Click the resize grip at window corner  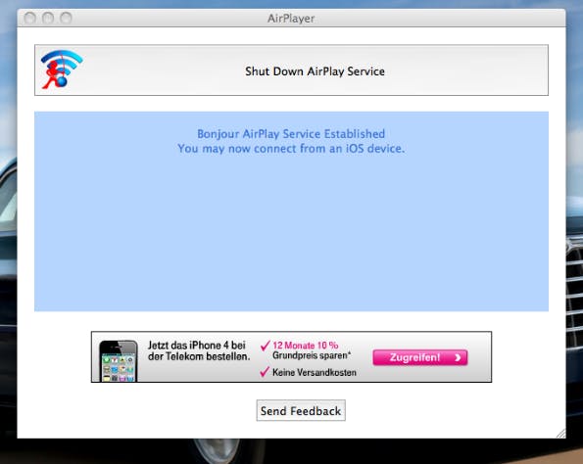(560, 434)
